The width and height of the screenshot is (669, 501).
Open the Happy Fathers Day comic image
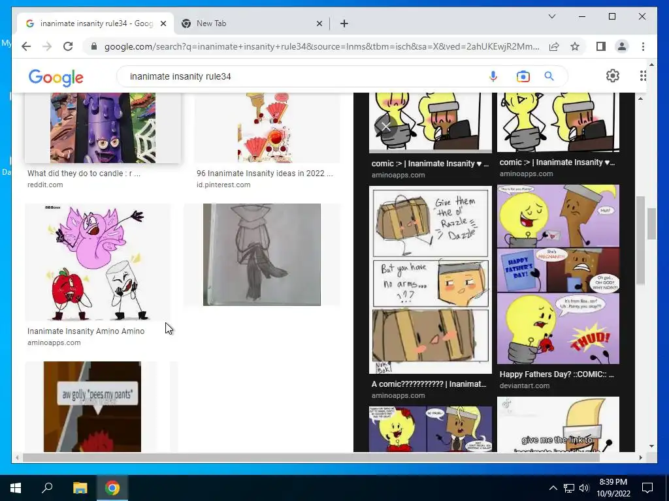pos(558,274)
